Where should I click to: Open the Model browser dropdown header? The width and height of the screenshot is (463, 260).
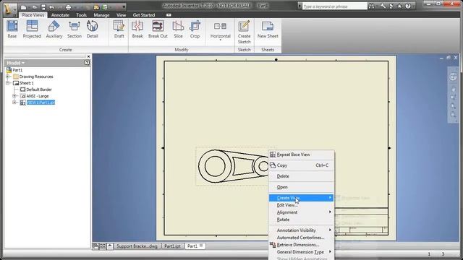15,63
